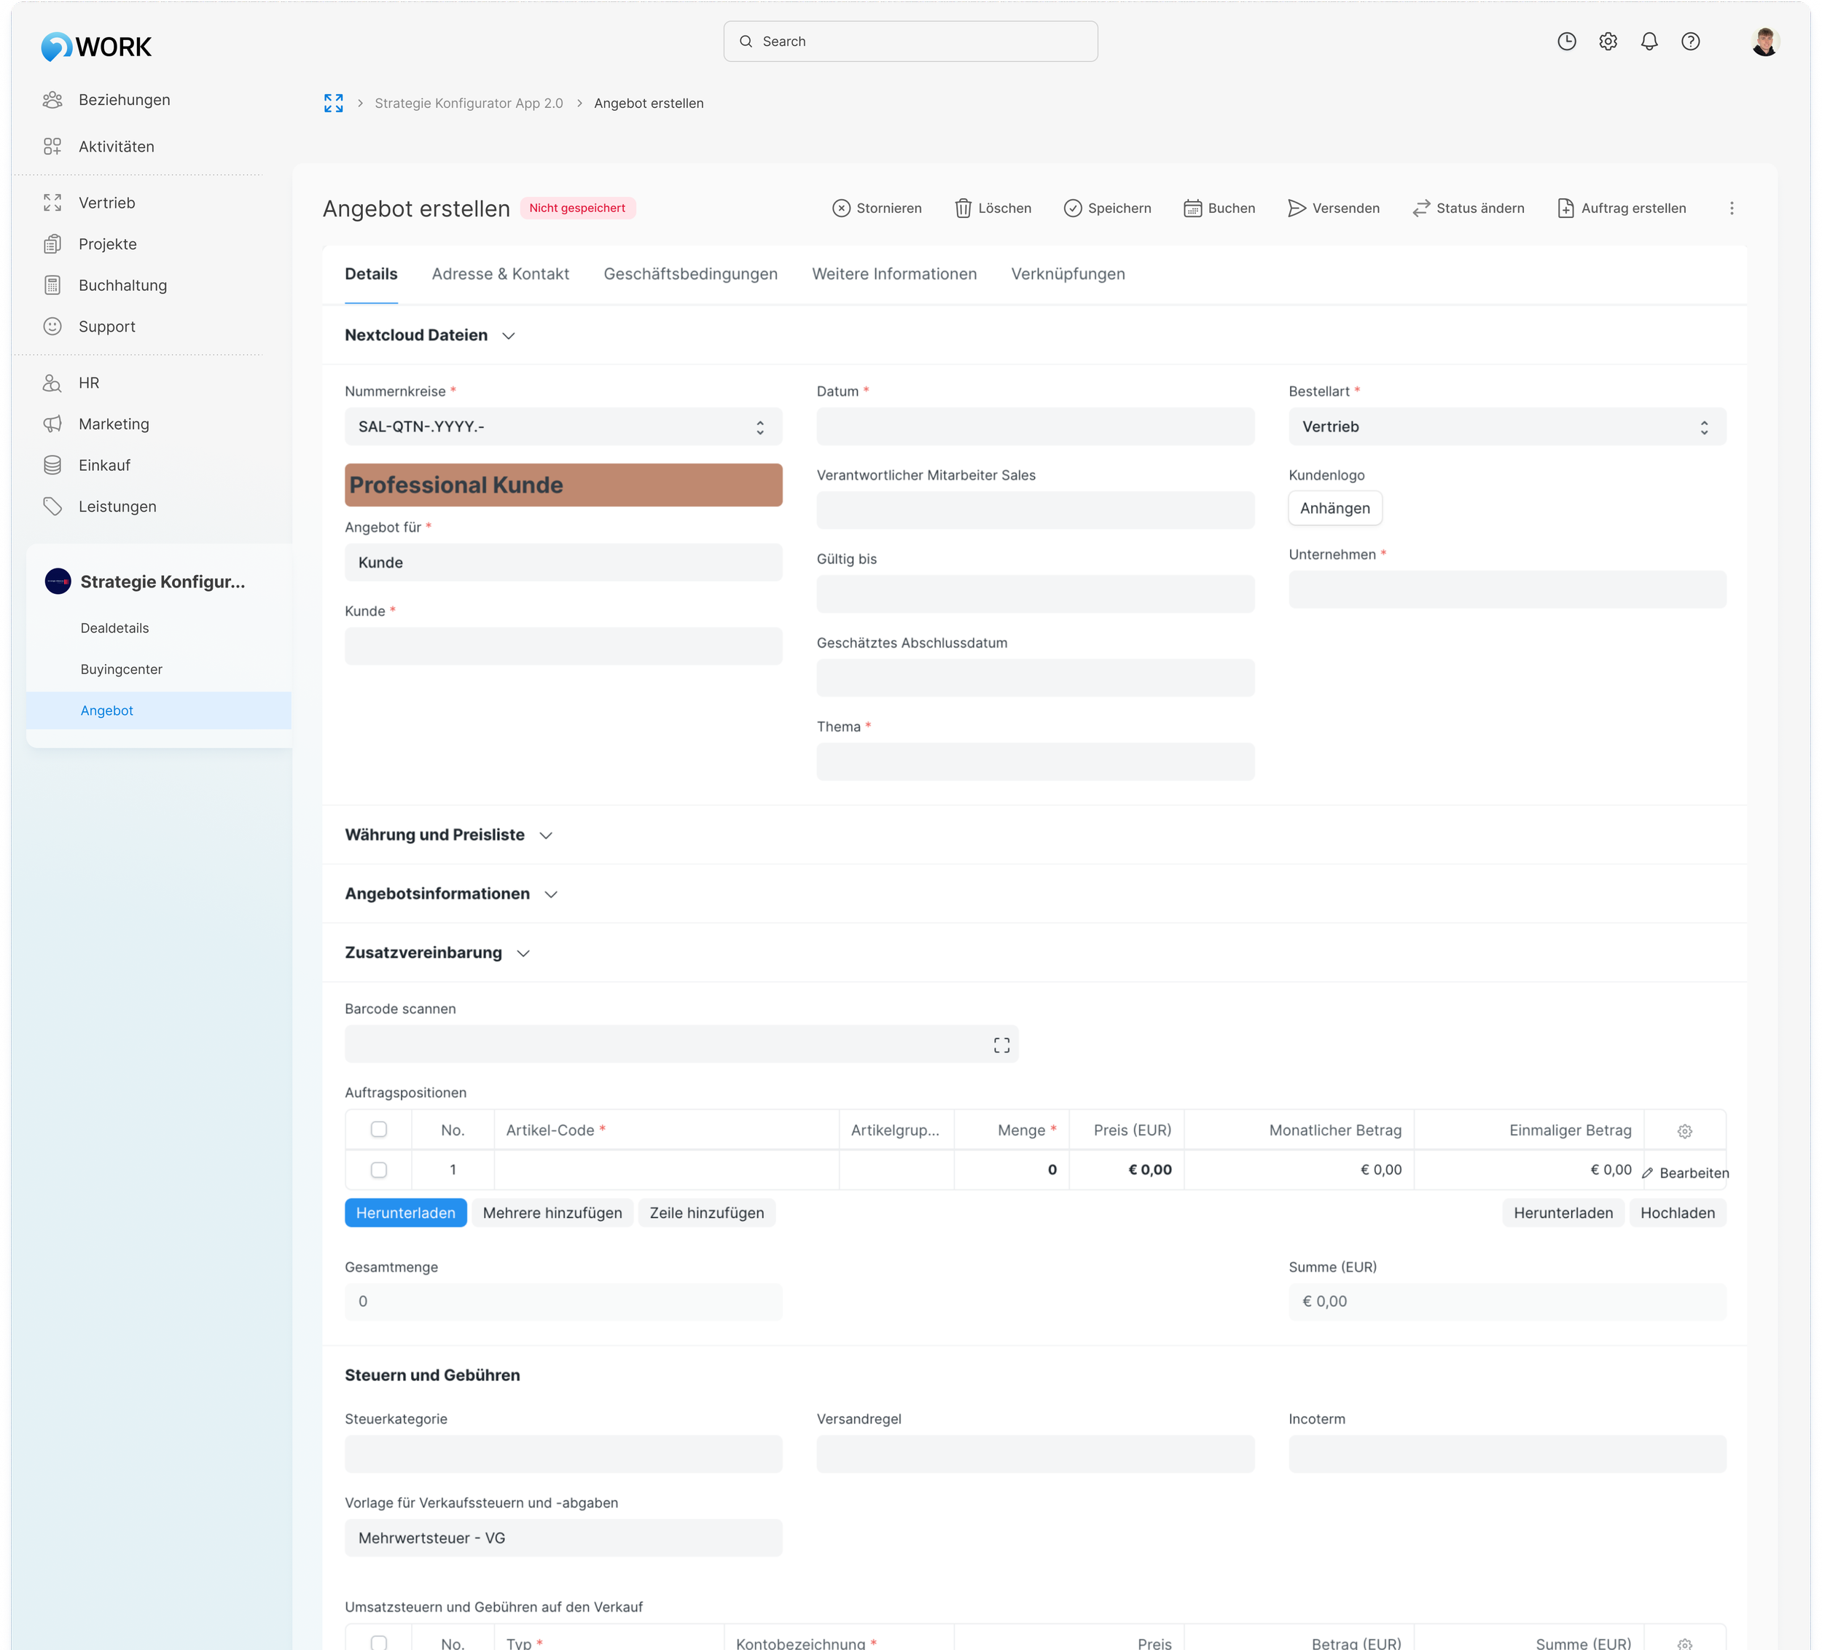Click the Stornieren cancel icon

(840, 208)
